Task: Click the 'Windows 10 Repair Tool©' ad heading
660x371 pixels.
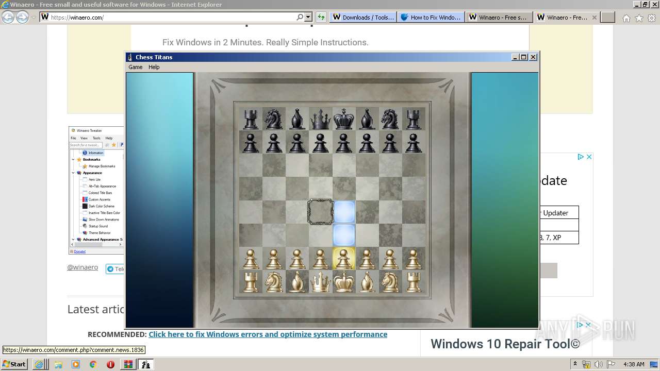Action: click(505, 344)
